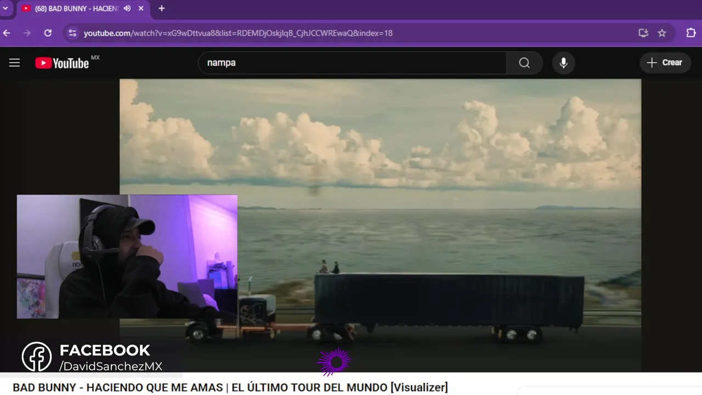Click the magnifier search button
Viewport: 702px width, 395px height.
pos(524,63)
